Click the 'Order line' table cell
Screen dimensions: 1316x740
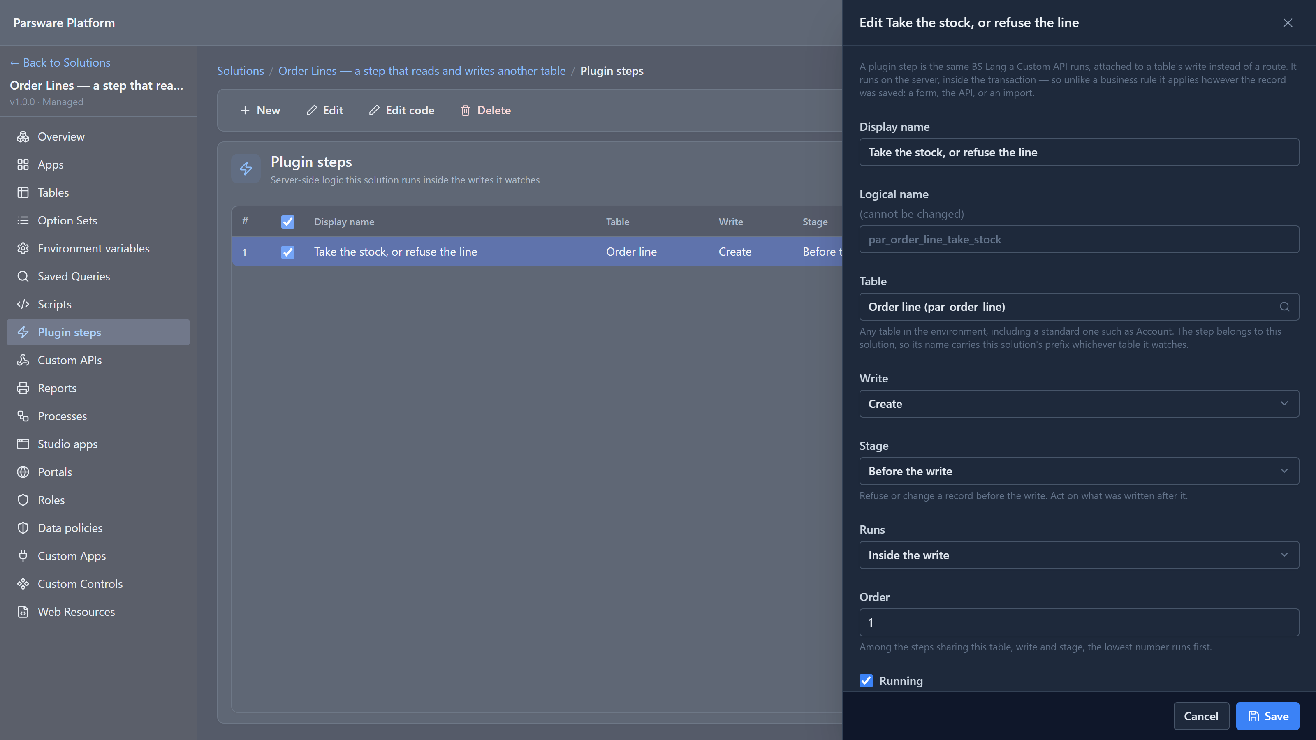click(x=631, y=252)
